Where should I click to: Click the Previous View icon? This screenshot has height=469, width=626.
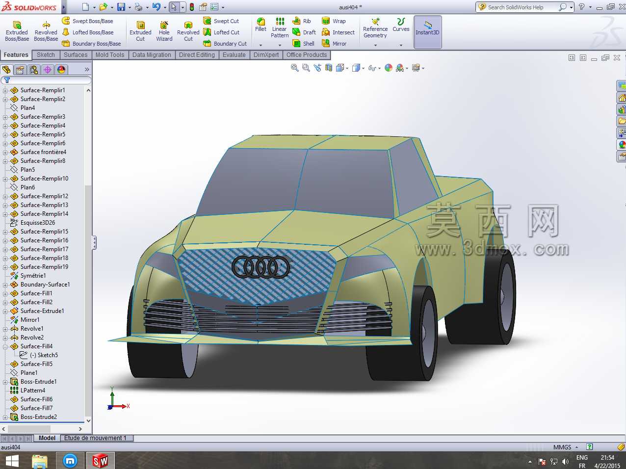[x=317, y=68]
